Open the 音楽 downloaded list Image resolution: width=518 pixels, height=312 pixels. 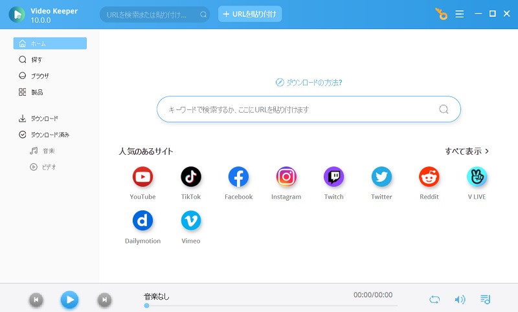click(x=50, y=151)
